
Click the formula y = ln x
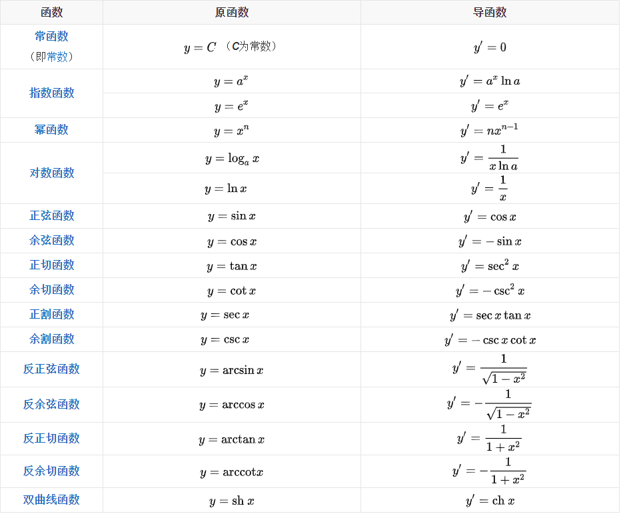tap(226, 189)
